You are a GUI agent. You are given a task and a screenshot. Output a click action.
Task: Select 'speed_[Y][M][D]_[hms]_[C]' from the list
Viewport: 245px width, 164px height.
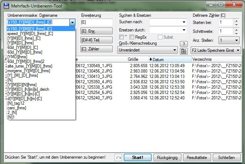pos(30,34)
